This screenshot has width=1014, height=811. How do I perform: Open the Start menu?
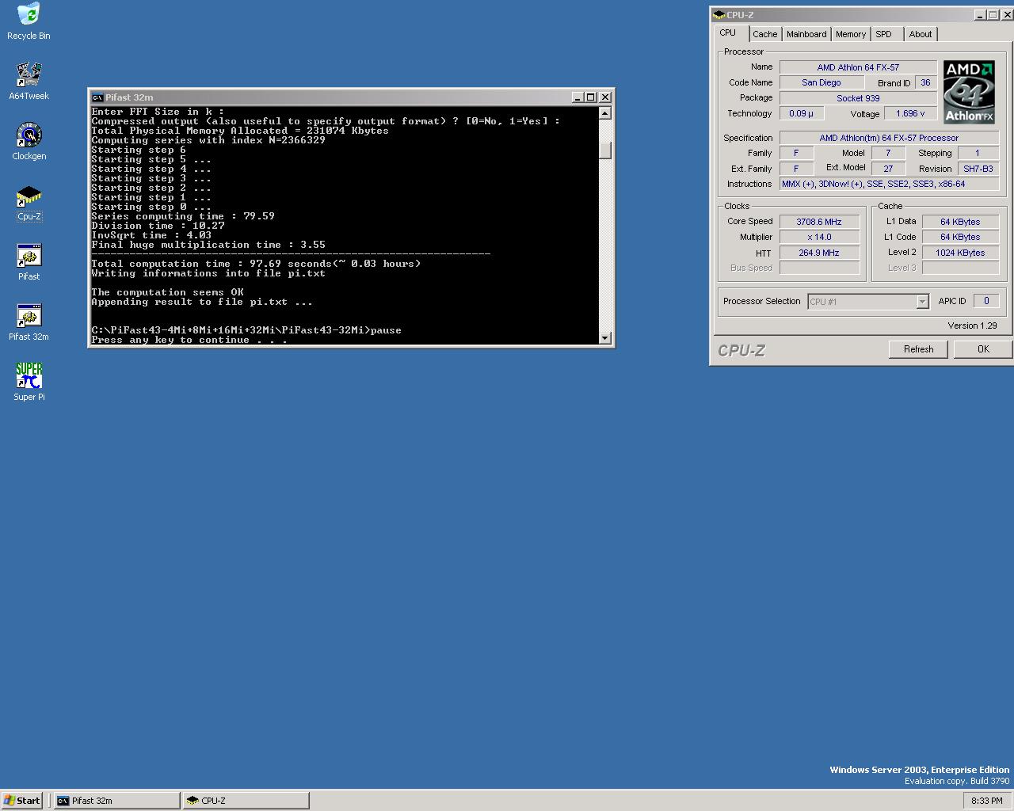tap(22, 801)
